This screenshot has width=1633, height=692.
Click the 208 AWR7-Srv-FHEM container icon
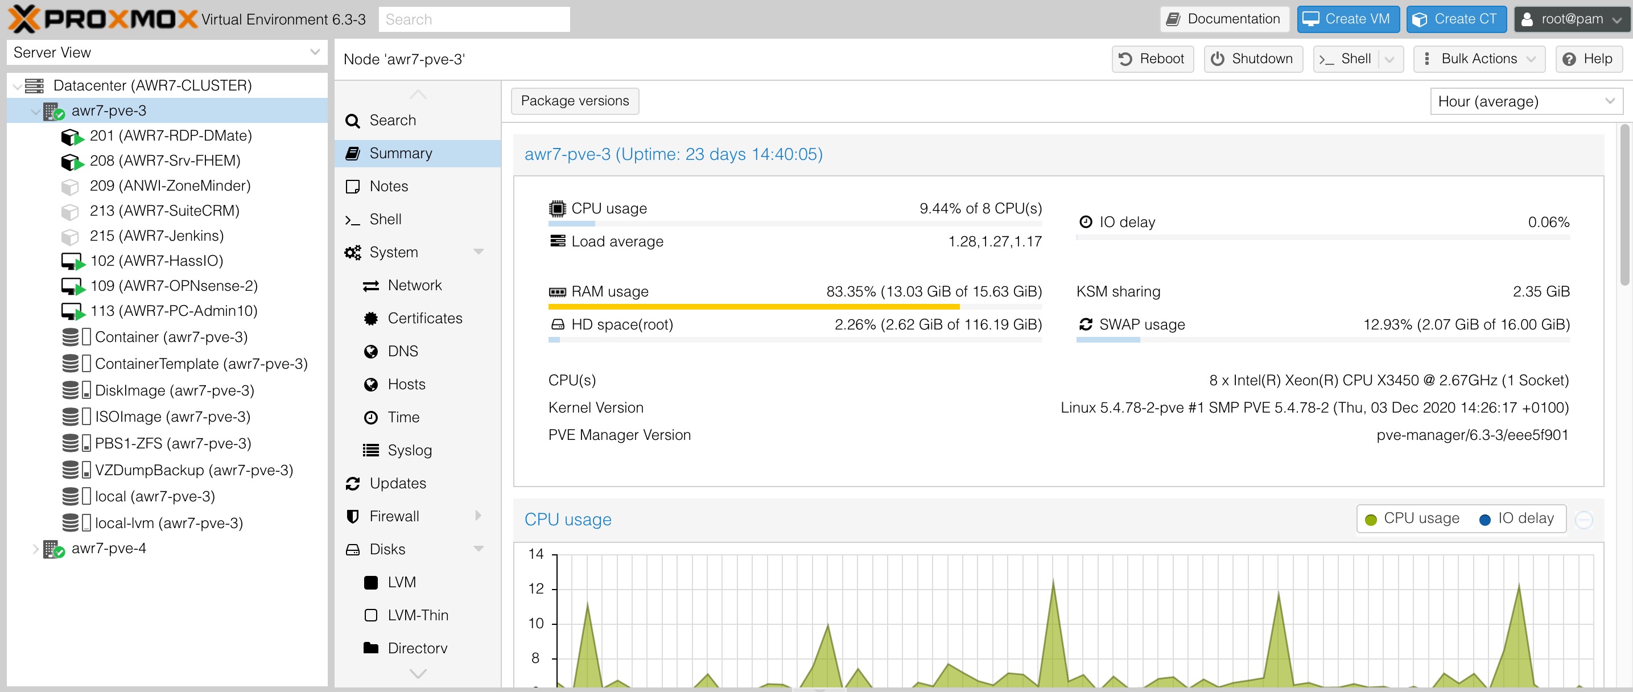pyautogui.click(x=72, y=162)
